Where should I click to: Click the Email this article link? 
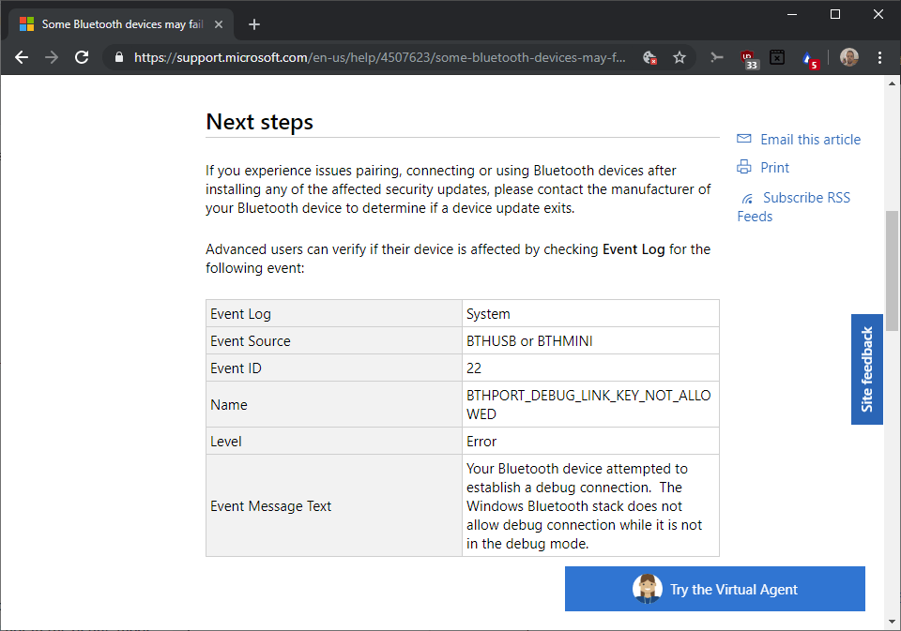[x=810, y=140]
